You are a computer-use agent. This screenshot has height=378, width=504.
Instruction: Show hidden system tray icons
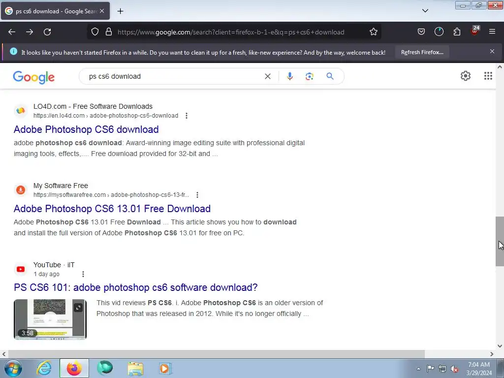pyautogui.click(x=418, y=369)
